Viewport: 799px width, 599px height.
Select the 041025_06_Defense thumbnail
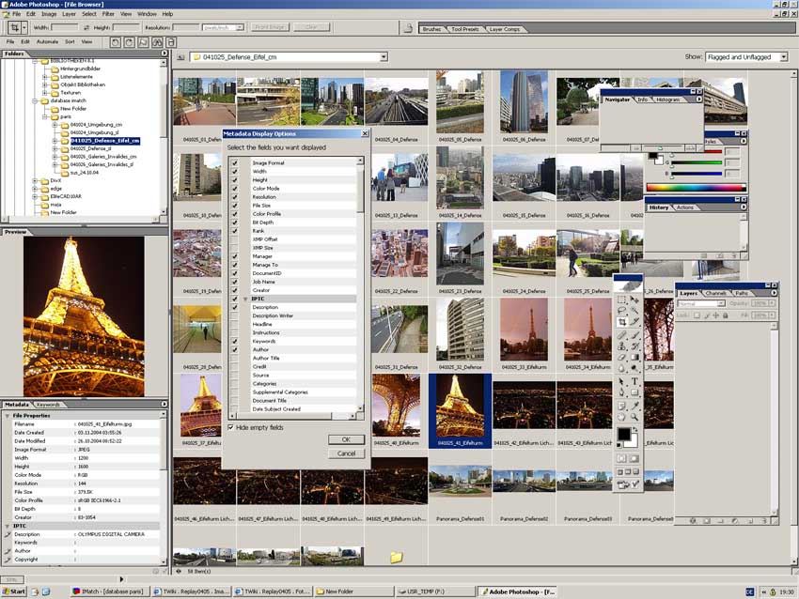coord(524,101)
